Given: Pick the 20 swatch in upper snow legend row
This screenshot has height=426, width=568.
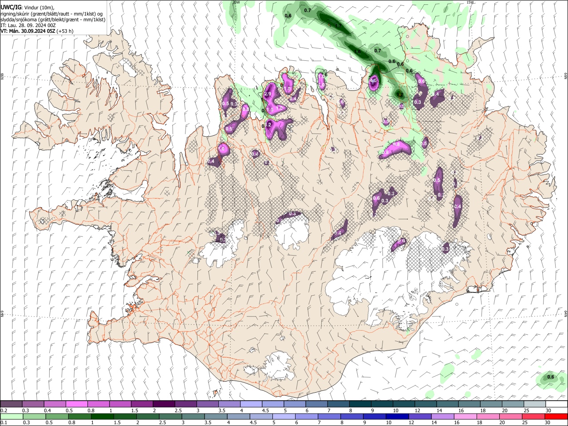Looking at the screenshot, I should click(512, 404).
